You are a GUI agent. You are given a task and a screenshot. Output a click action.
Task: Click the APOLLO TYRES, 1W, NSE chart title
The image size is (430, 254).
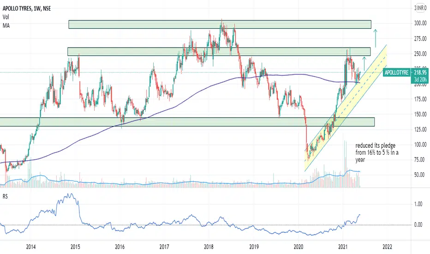(27, 8)
